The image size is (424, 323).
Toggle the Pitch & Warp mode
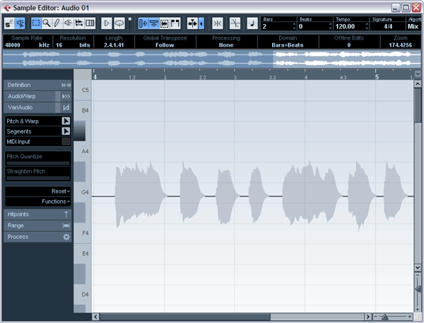(66, 121)
